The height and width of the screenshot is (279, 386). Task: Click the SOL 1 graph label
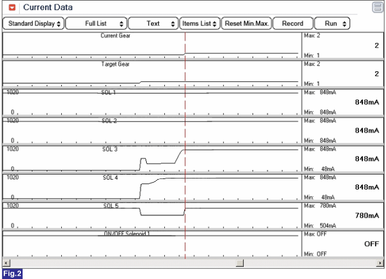click(x=109, y=92)
